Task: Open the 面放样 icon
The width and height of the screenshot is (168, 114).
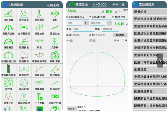Action: (x=9, y=84)
